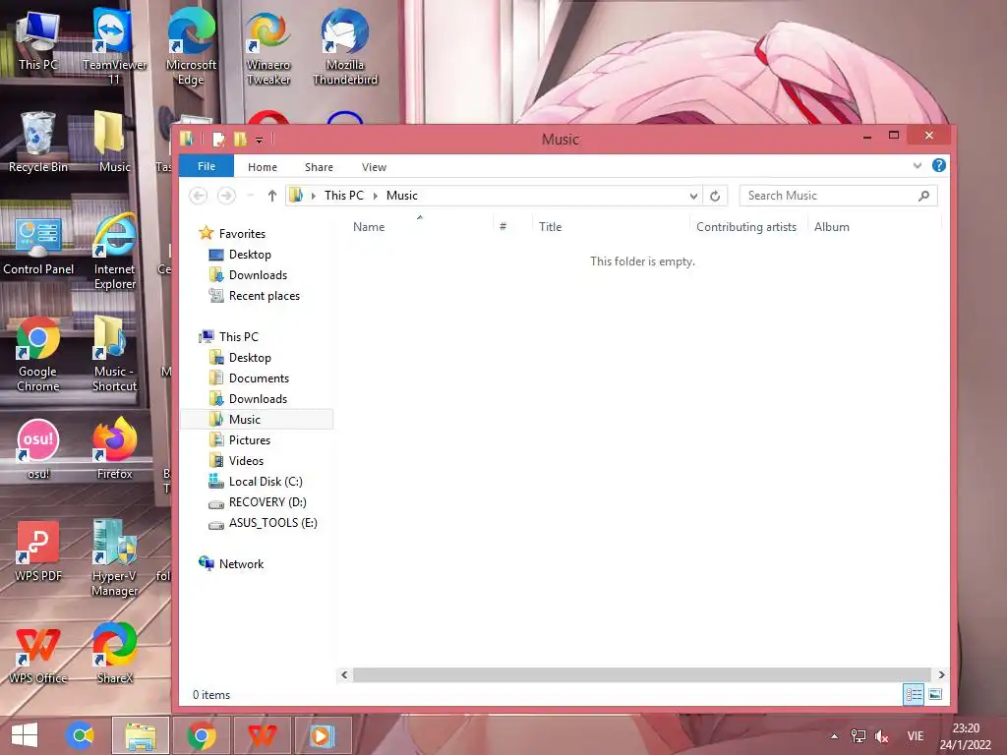Select the Microsoft Edge desktop icon
Screen dimensions: 1007x755
(191, 47)
